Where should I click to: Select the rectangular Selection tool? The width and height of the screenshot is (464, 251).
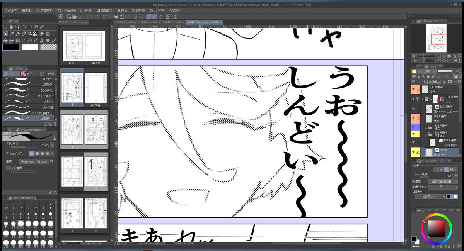click(x=30, y=27)
